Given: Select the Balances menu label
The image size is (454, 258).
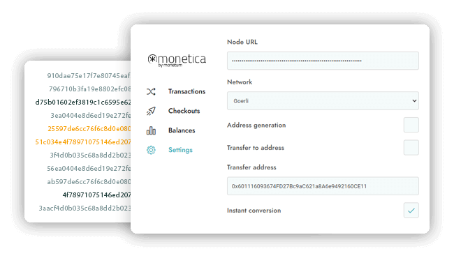Looking at the screenshot, I should (x=182, y=130).
